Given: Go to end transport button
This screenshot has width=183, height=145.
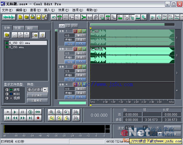Looking at the screenshot, I should 30,118.
